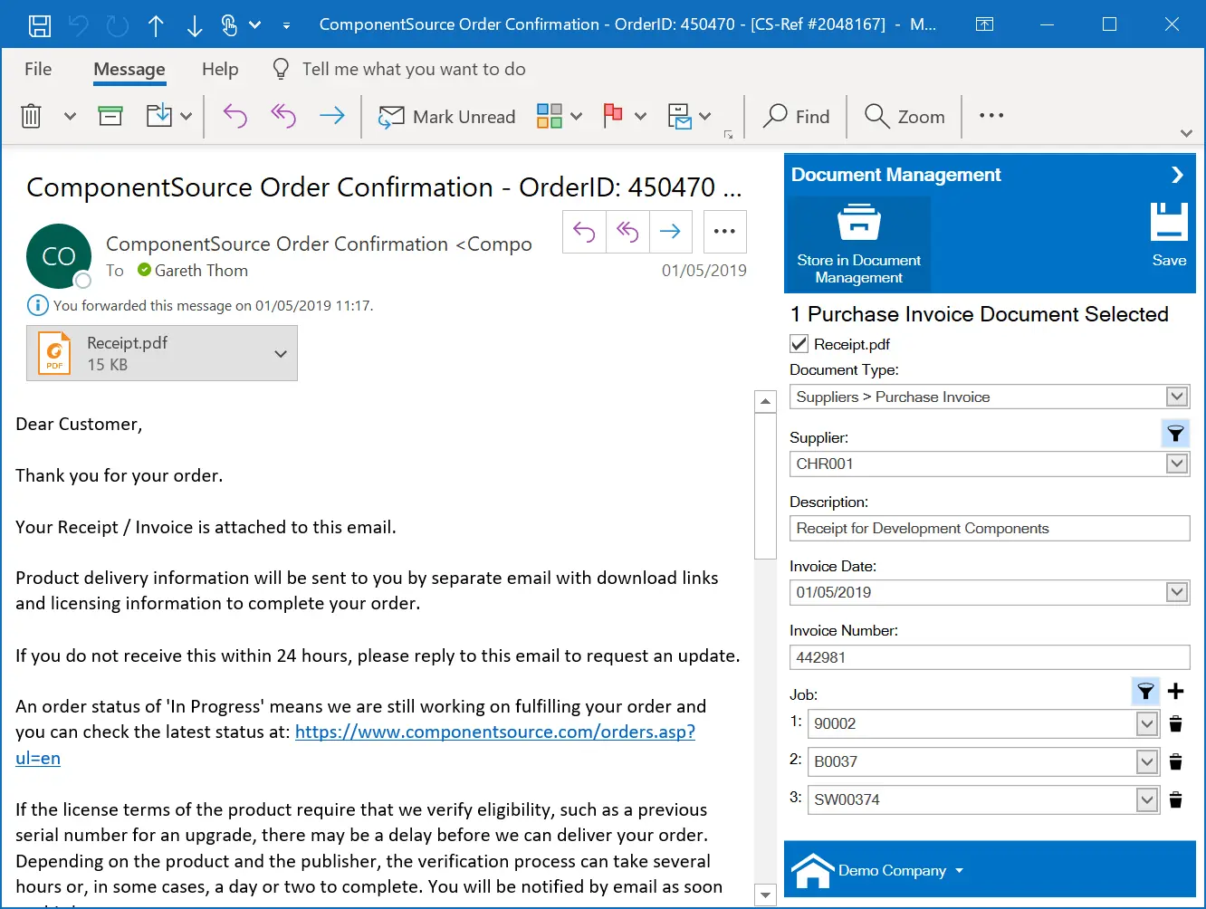
Task: Expand the Document Type dropdown
Action: (1176, 397)
